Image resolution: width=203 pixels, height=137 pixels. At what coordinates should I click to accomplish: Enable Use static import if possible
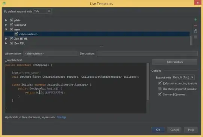(160, 89)
